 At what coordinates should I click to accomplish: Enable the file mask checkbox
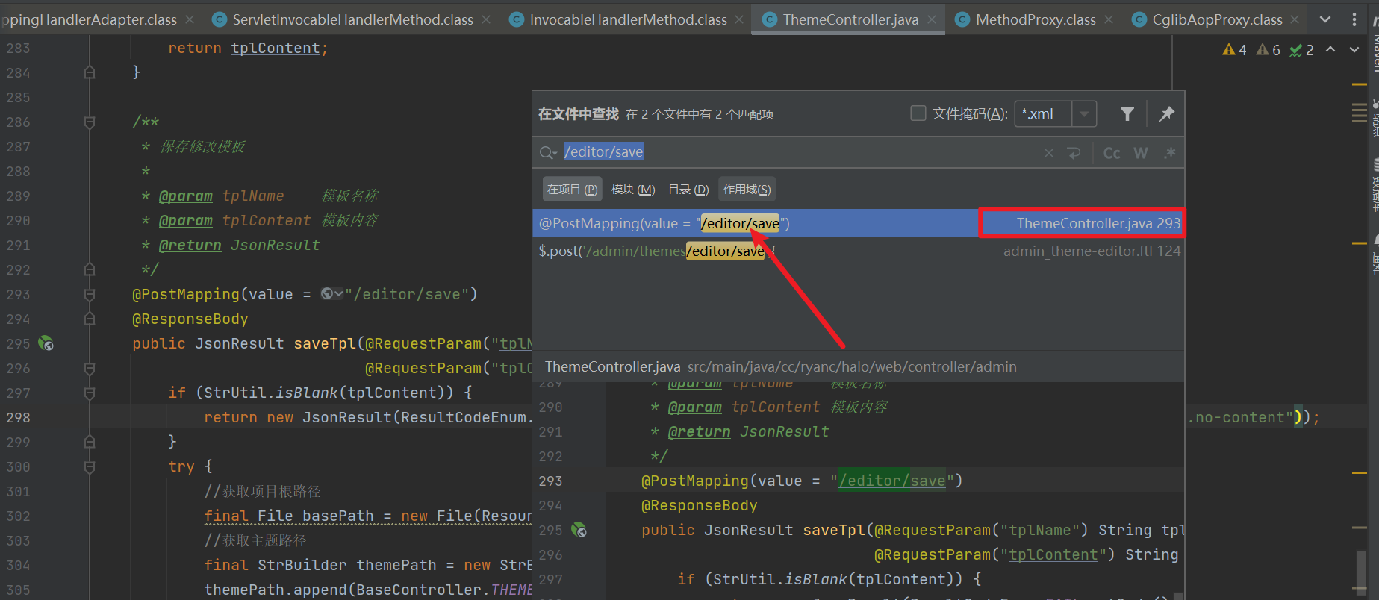[x=918, y=113]
